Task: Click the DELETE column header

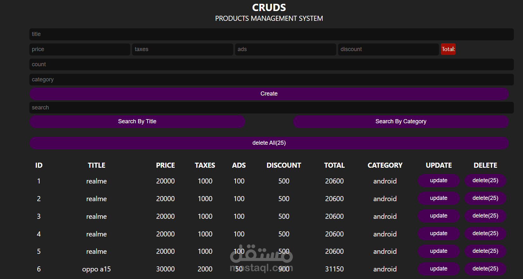Action: click(485, 165)
